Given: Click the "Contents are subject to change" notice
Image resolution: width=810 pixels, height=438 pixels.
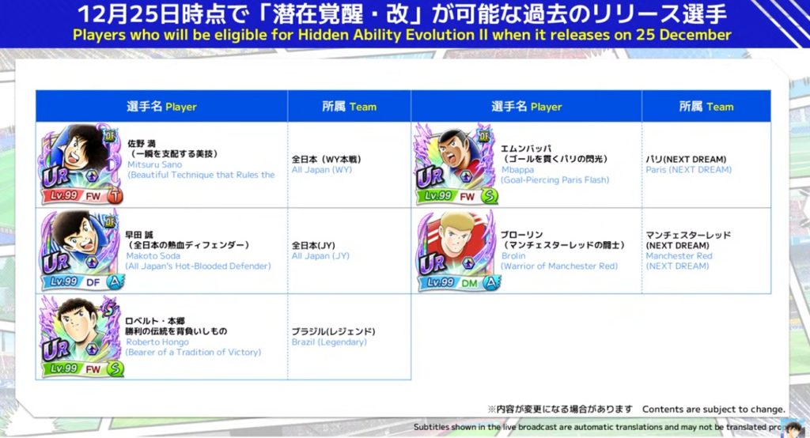Looking at the screenshot, I should pyautogui.click(x=713, y=409).
